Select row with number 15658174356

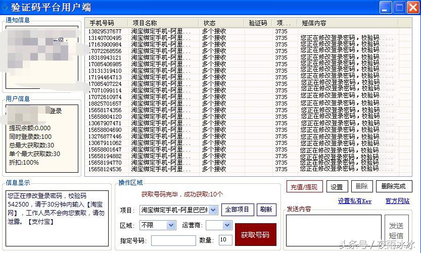pos(248,110)
